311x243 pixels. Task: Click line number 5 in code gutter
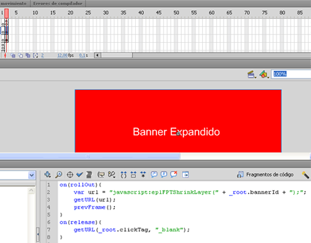coord(49,215)
